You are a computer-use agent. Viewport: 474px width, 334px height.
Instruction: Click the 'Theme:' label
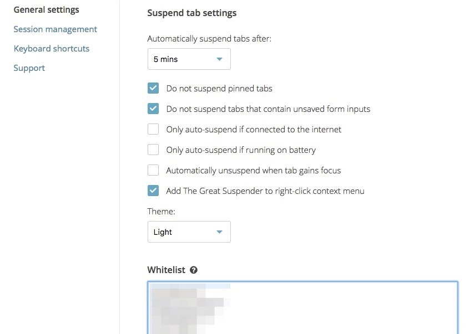tap(160, 211)
